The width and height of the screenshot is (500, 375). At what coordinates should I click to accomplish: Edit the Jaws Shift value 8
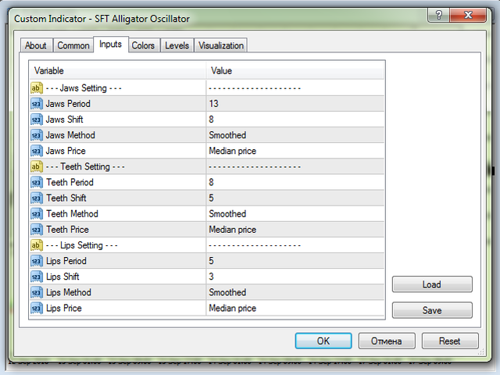tap(295, 120)
